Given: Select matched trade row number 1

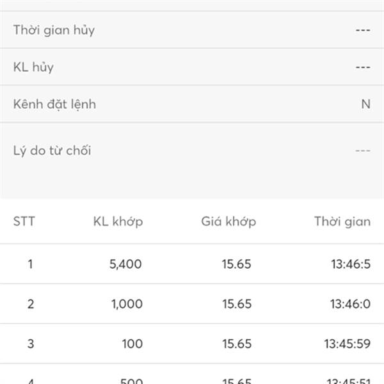Looking at the screenshot, I should coord(192,264).
